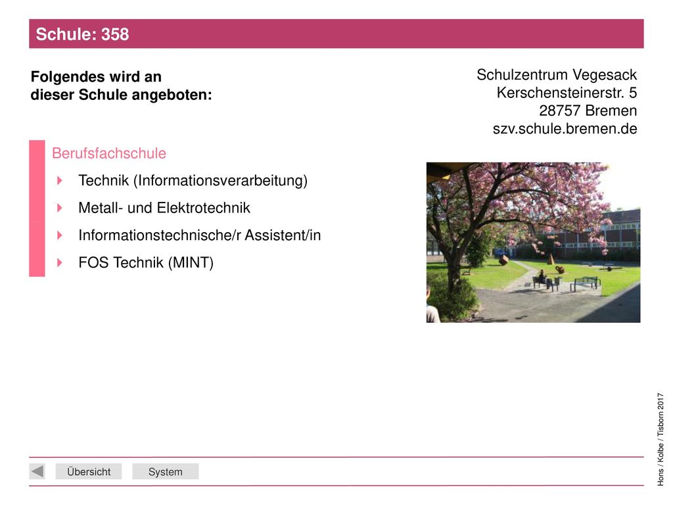Click the arrow bullet beside FOS Technik (MINT)
The width and height of the screenshot is (673, 505).
pyautogui.click(x=60, y=262)
